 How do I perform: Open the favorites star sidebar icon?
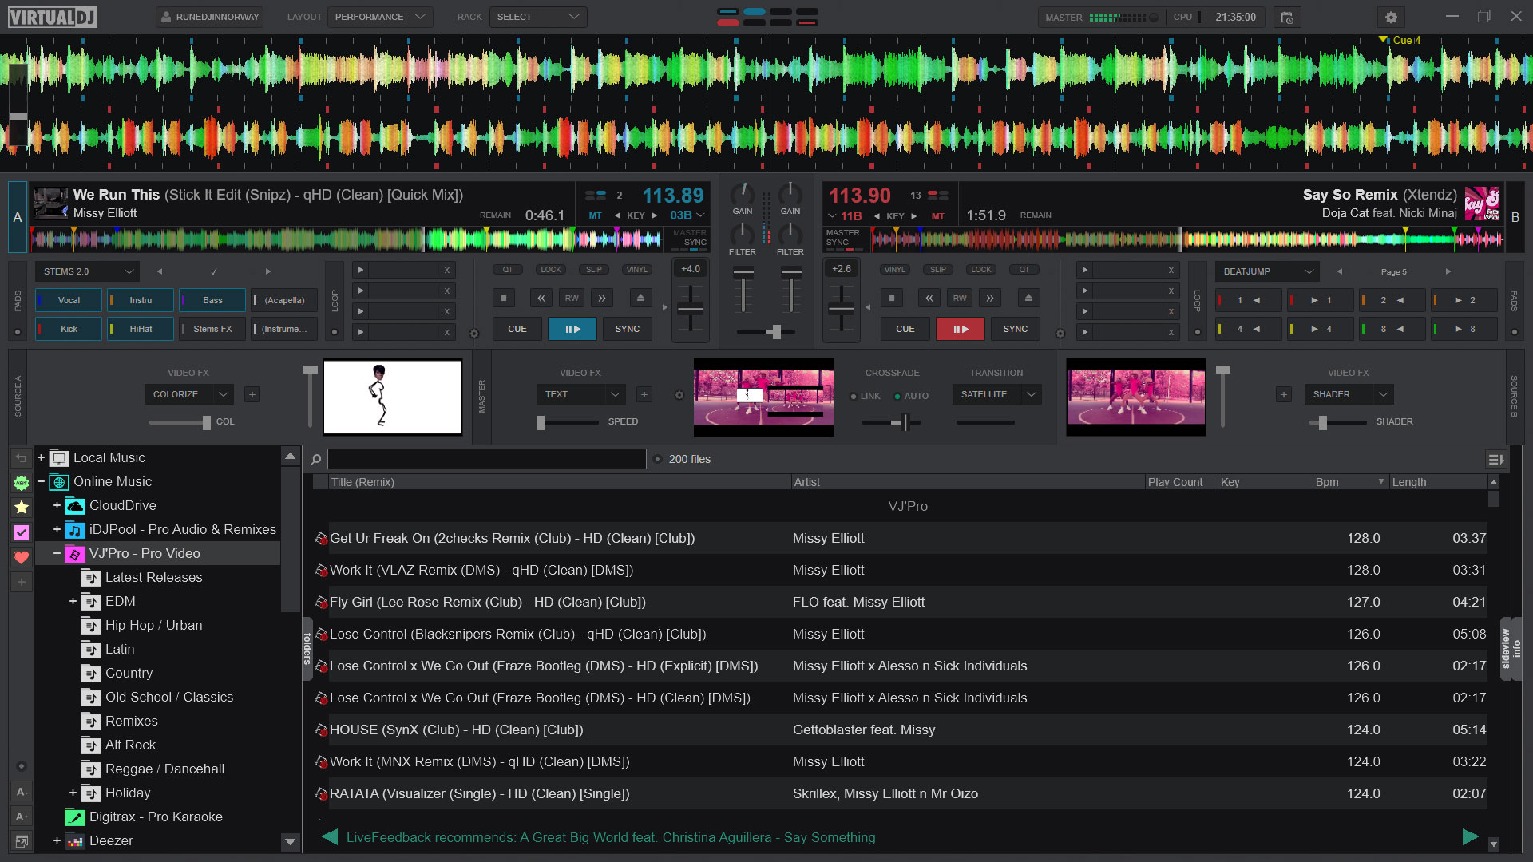coord(22,507)
